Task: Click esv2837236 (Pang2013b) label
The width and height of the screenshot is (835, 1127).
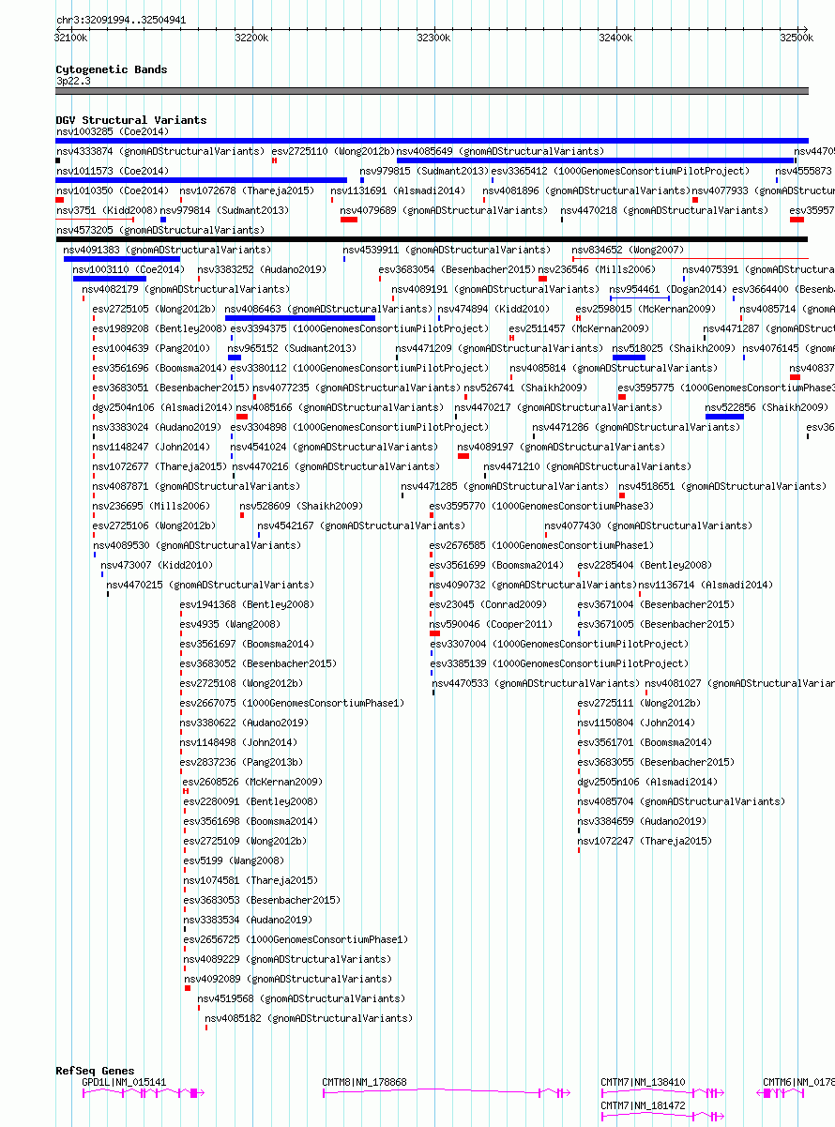Action: tap(242, 762)
